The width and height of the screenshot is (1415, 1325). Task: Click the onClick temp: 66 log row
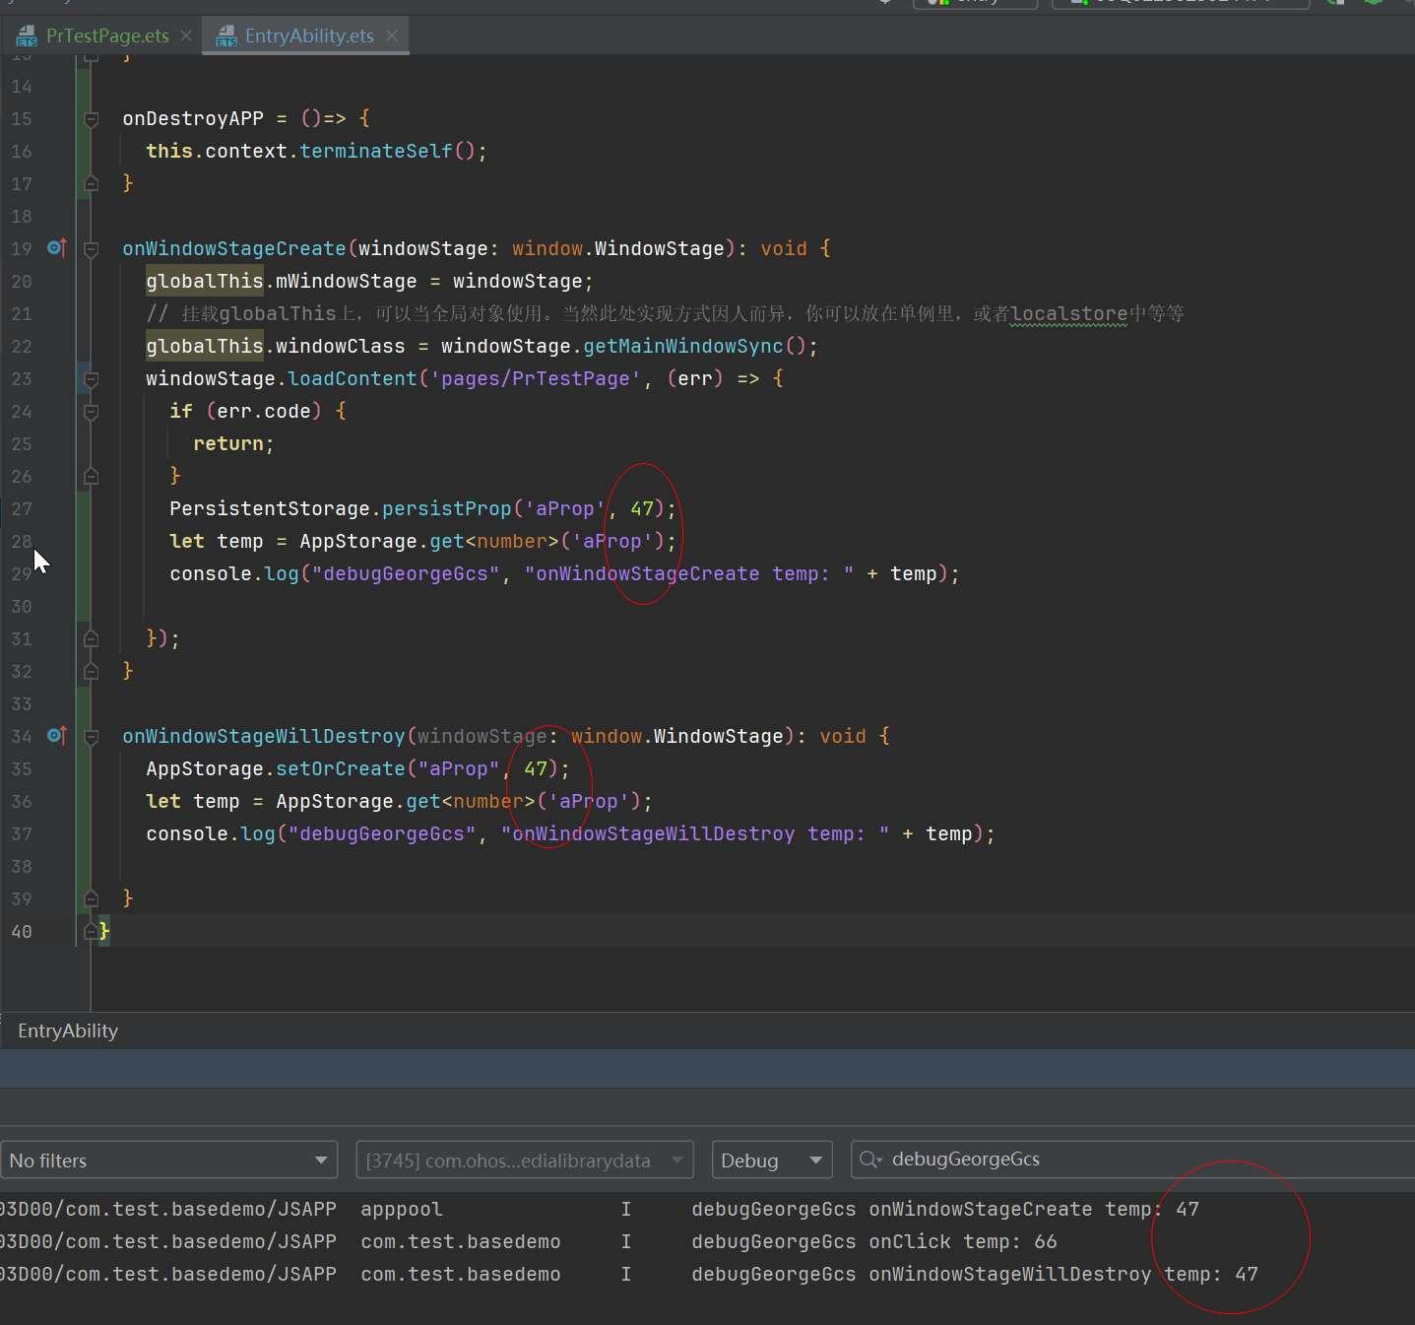click(707, 1241)
